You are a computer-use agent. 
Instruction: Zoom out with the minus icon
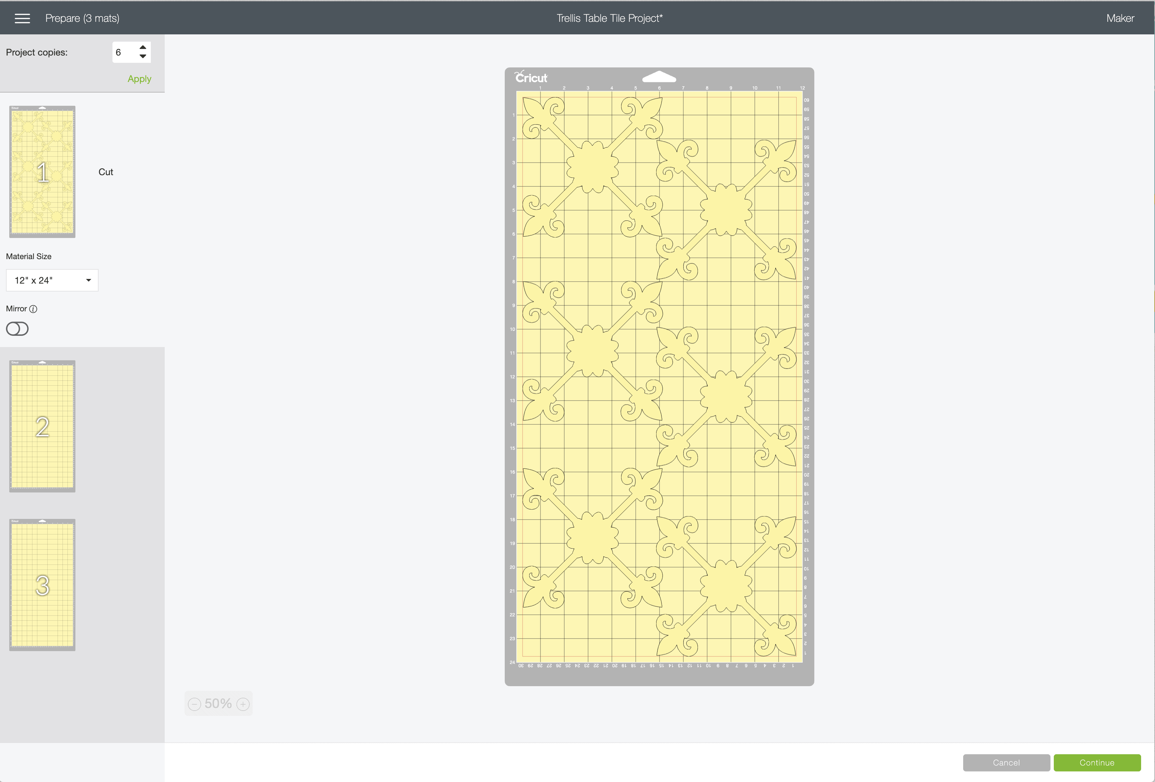pos(194,704)
